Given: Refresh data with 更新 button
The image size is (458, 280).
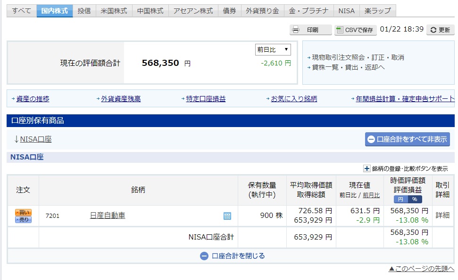Looking at the screenshot, I should click(441, 30).
